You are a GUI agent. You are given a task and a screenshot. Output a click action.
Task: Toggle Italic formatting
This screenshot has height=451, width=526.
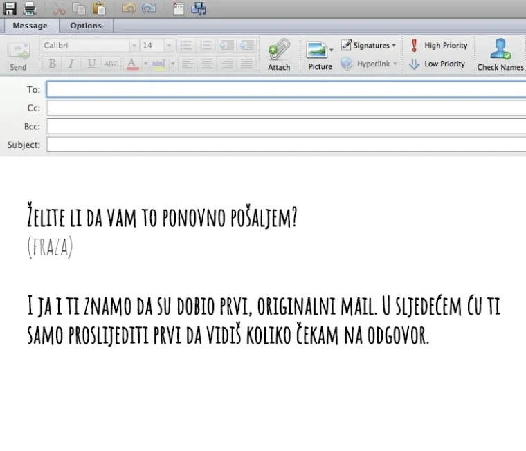(71, 64)
